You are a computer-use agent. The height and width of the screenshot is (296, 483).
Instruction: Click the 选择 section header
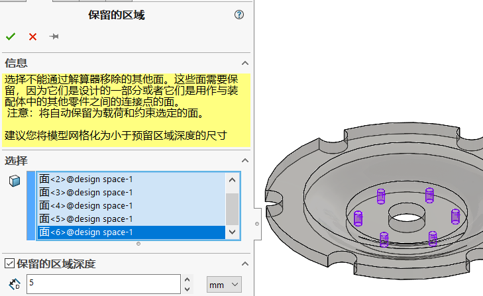coord(16,160)
